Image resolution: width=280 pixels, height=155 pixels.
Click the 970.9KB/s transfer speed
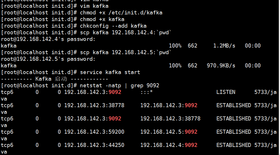[221, 66]
